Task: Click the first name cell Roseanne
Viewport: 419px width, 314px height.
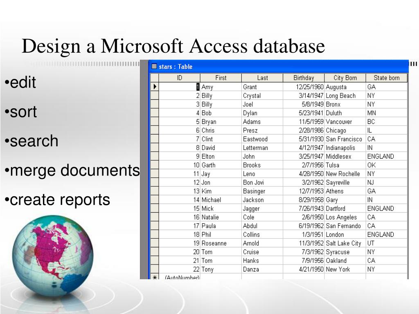Action: tap(221, 243)
